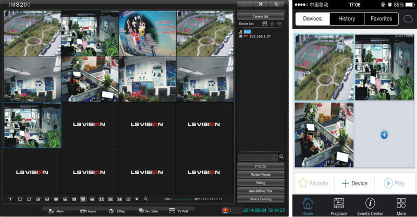Screen dimensions: 417x217
Task: Choose the 64-window layout icon
Action: pos(119,199)
